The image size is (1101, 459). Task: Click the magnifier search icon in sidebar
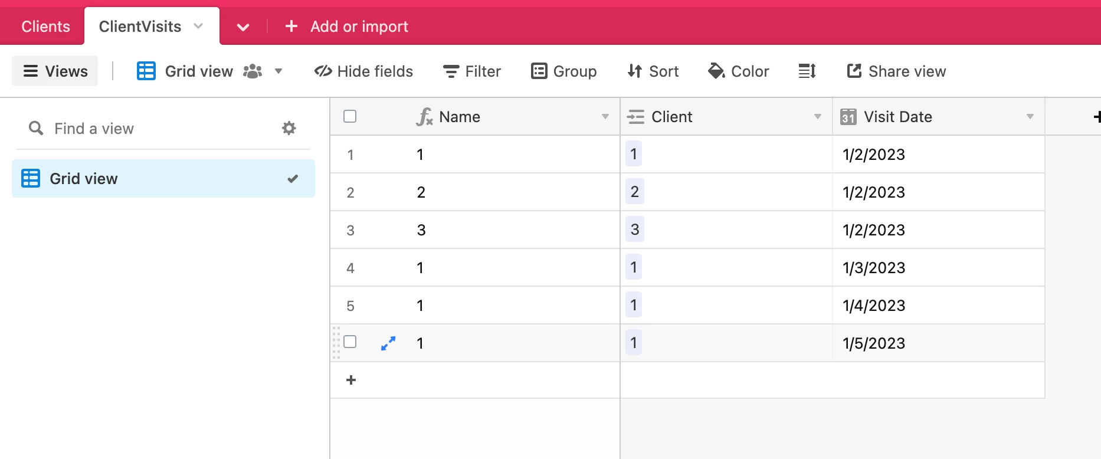36,128
